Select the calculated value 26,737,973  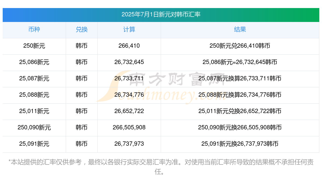129,144
